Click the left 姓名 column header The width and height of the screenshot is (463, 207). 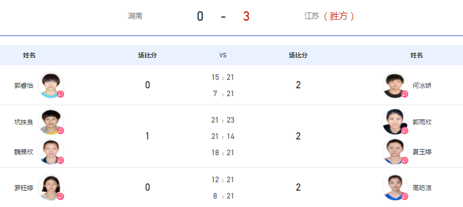click(29, 55)
